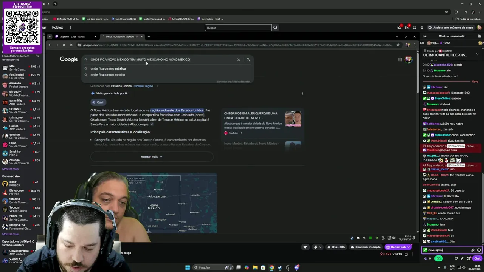Viewport: 484px width, 272px height.
Task: Open the emote picker in chat input
Action: tap(479, 250)
